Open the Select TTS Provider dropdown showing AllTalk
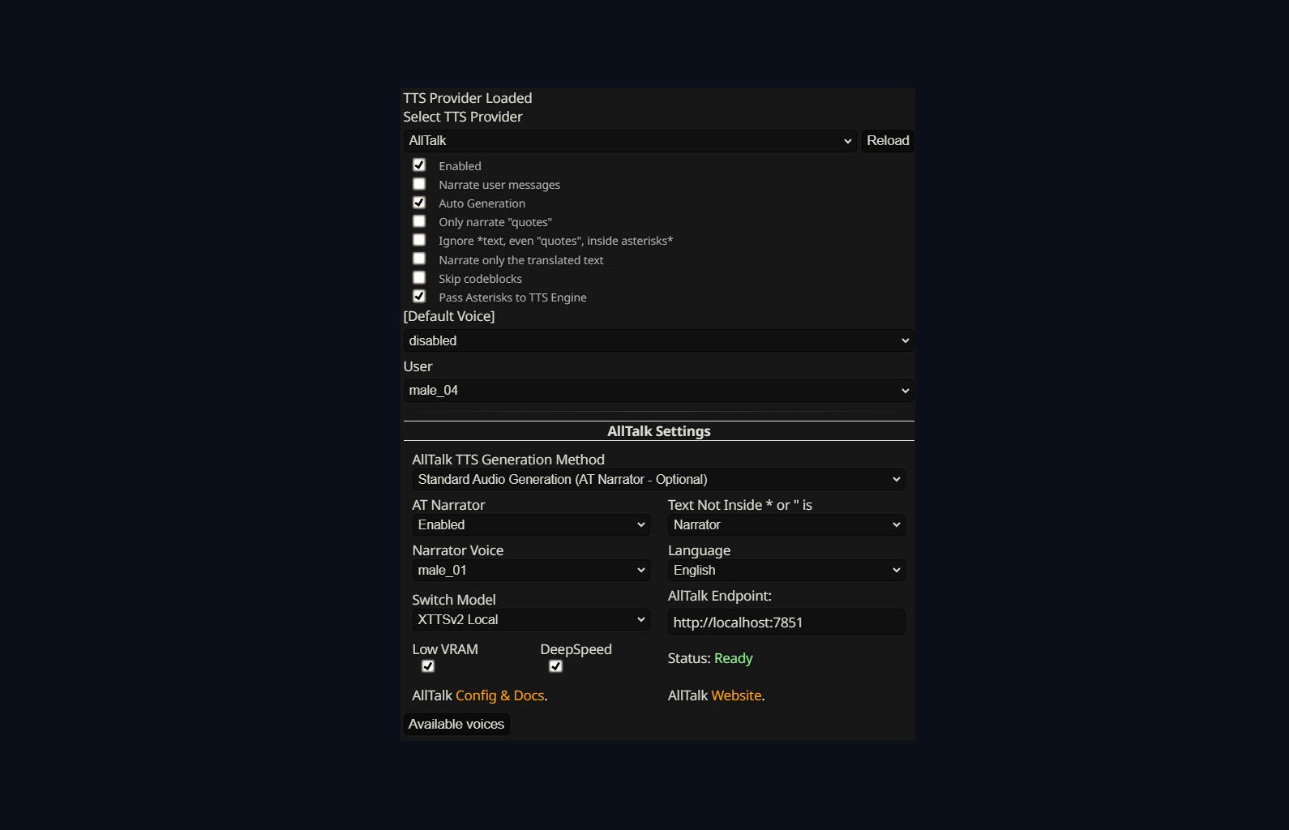 [630, 141]
